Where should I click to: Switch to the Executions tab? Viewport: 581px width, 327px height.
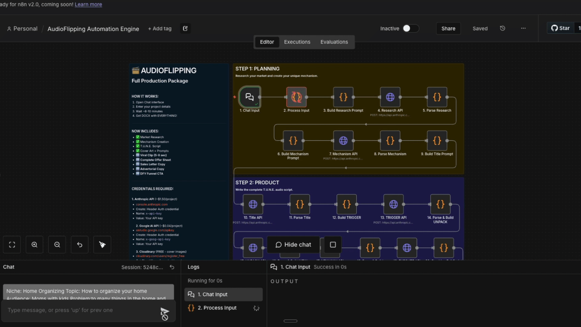pos(297,42)
